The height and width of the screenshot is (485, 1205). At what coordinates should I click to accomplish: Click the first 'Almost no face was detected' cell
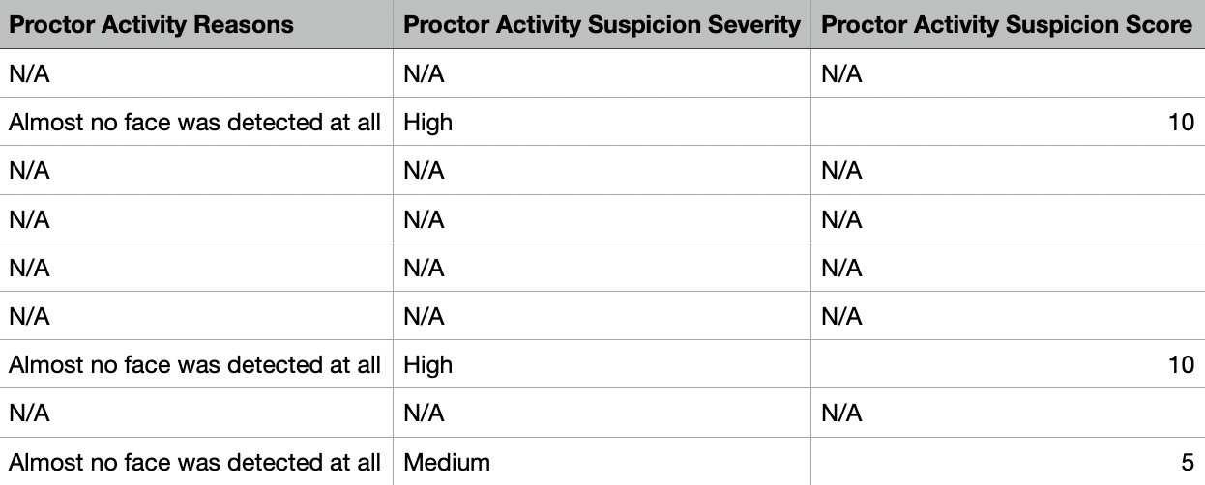(195, 123)
